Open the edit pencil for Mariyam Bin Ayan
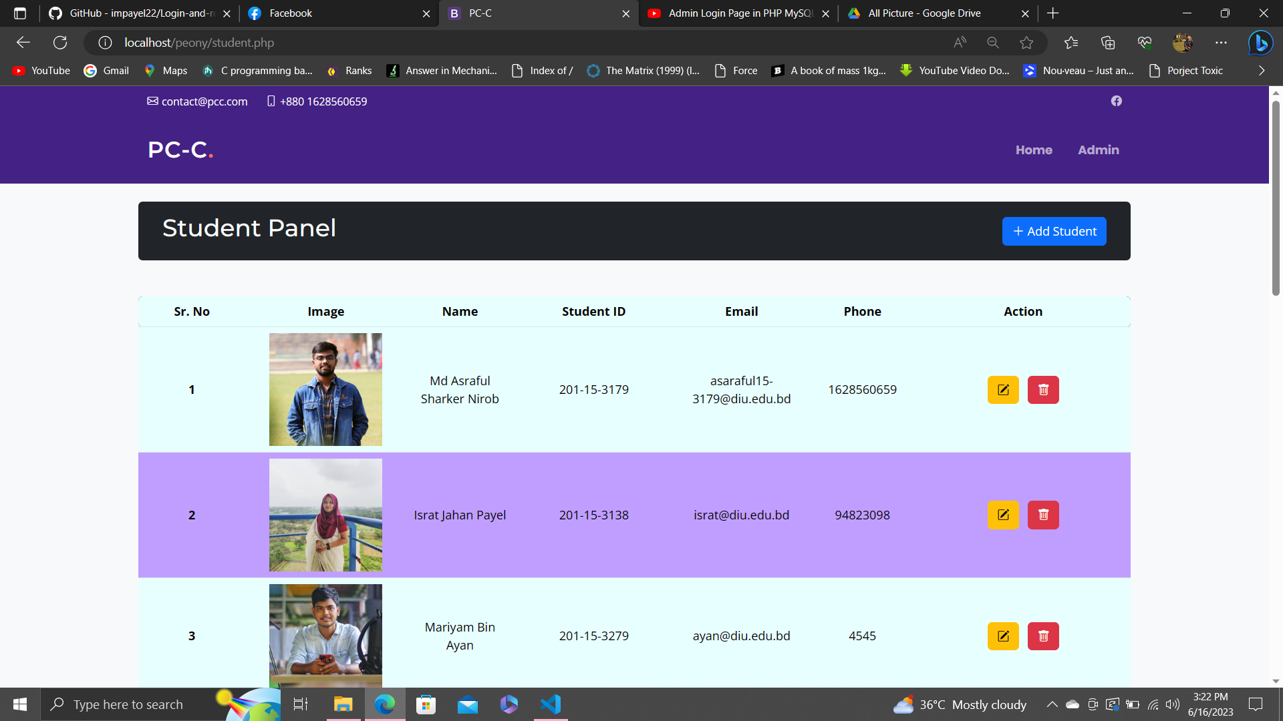 point(1002,636)
